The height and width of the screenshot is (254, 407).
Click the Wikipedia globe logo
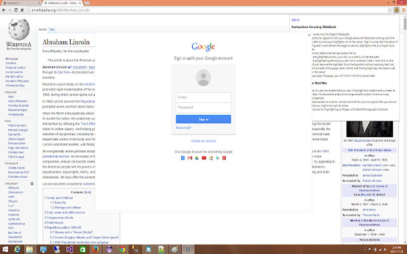coord(19,29)
